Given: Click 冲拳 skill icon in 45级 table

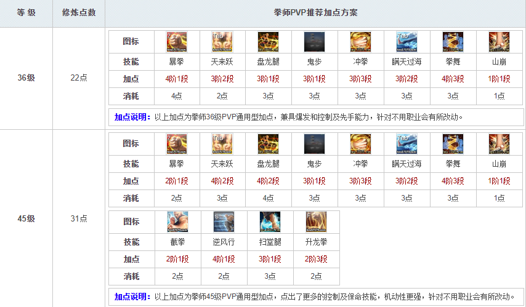Looking at the screenshot, I should pos(360,144).
